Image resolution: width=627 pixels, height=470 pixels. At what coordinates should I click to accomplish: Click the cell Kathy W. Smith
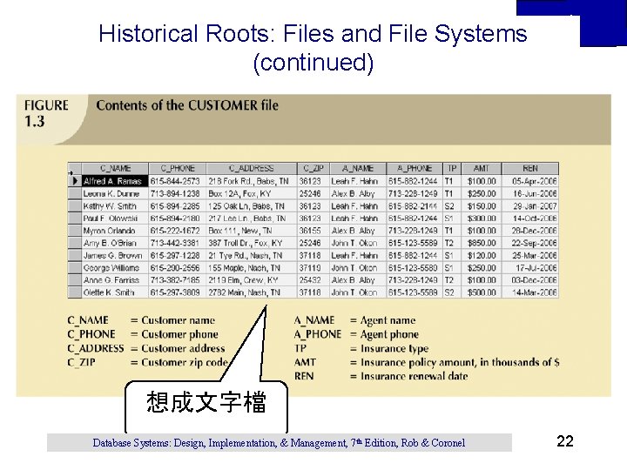pyautogui.click(x=115, y=205)
